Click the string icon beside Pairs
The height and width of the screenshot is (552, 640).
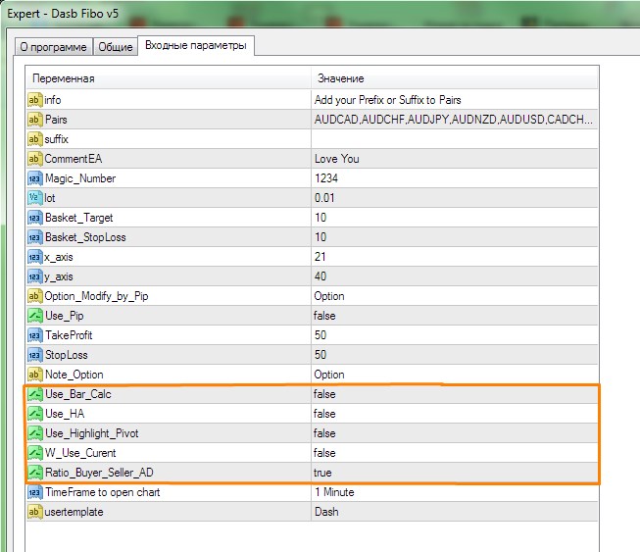35,120
